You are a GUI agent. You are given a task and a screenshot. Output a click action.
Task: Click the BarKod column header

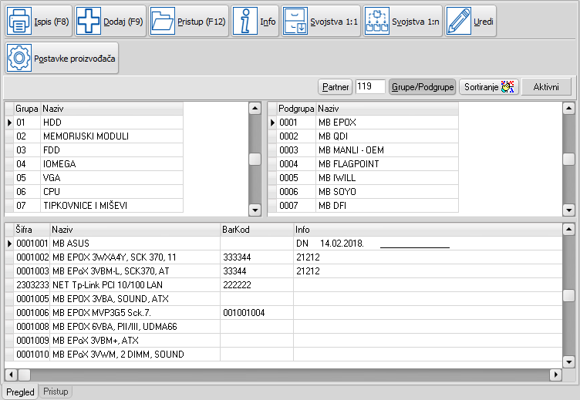click(257, 230)
